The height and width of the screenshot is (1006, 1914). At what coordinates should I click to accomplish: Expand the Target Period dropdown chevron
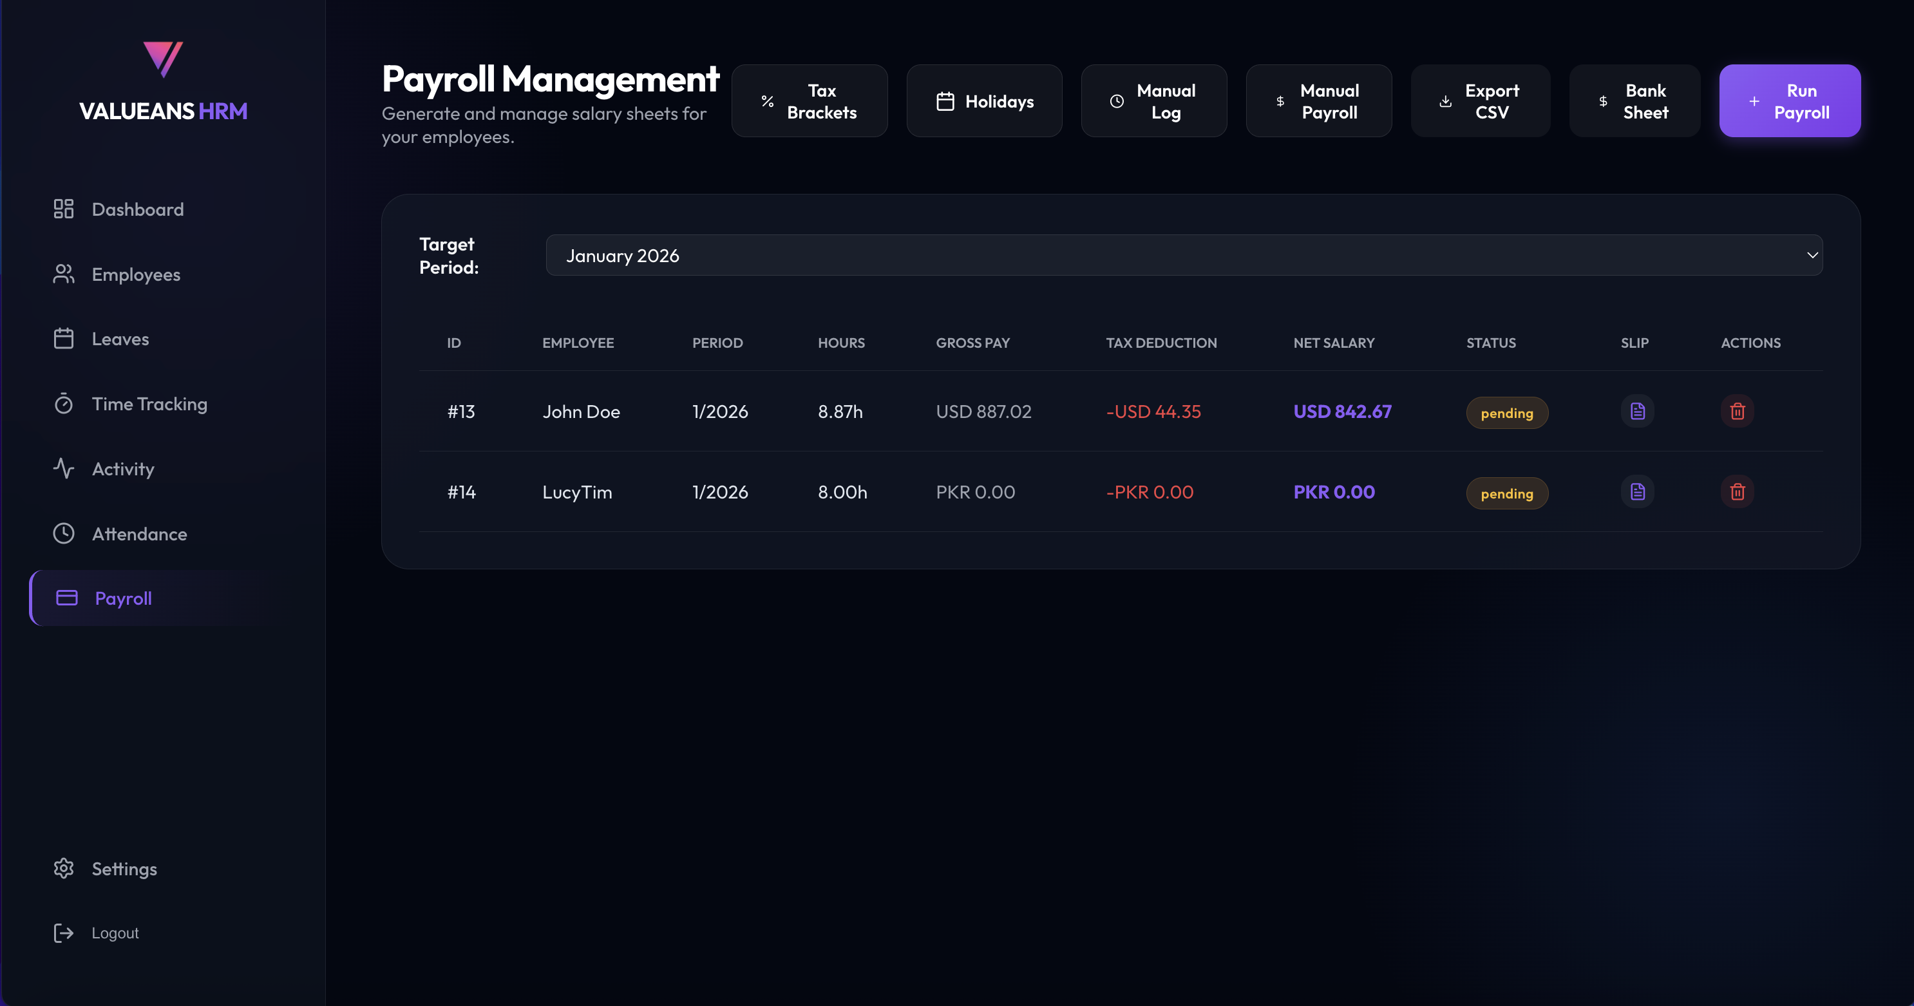click(1812, 256)
